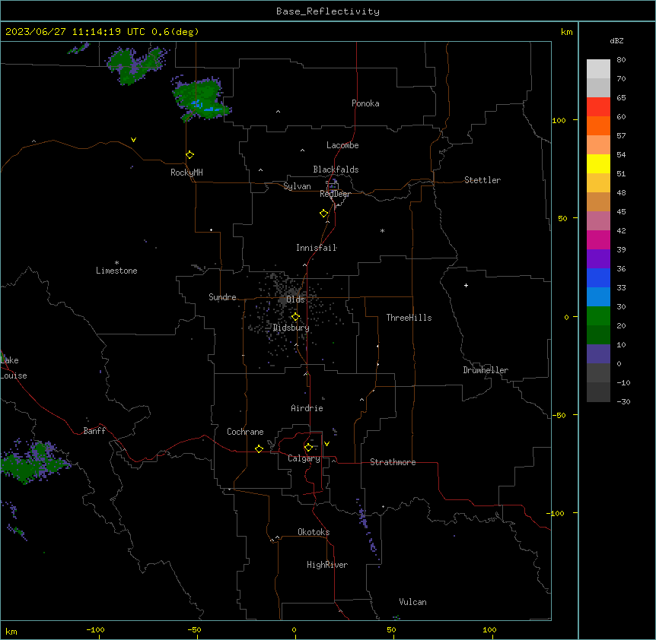Click the yellow diamond marker south of RedDeer
The height and width of the screenshot is (640, 656).
coord(324,214)
